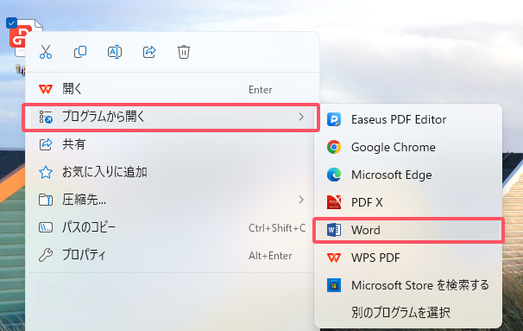This screenshot has height=331, width=523.
Task: Click Chrome logo icon in submenu
Action: coord(334,147)
